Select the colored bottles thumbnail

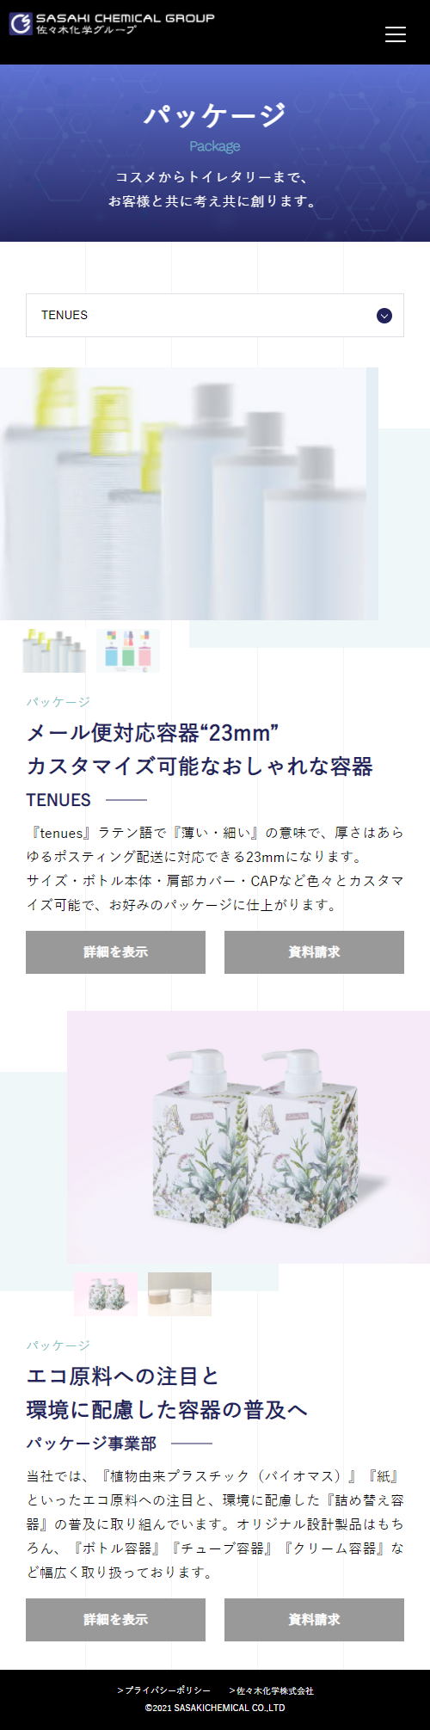coord(128,650)
